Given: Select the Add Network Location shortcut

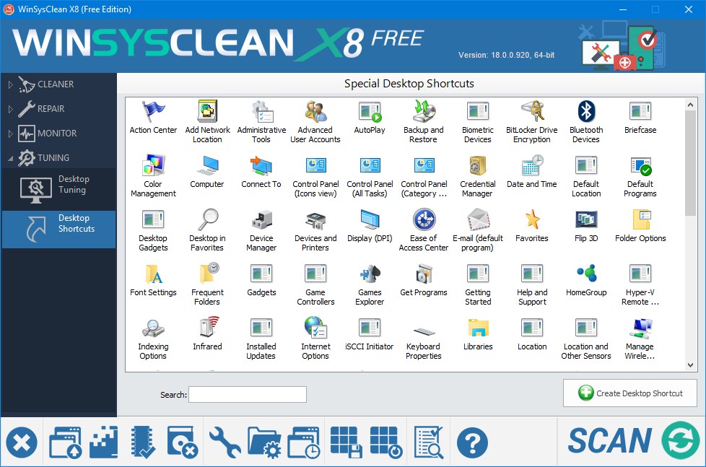Looking at the screenshot, I should [x=207, y=111].
